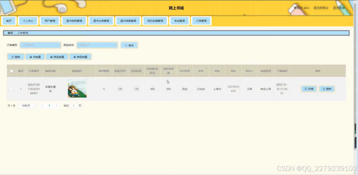
Task: Click the 订单编号 search input field
Action: (40, 45)
